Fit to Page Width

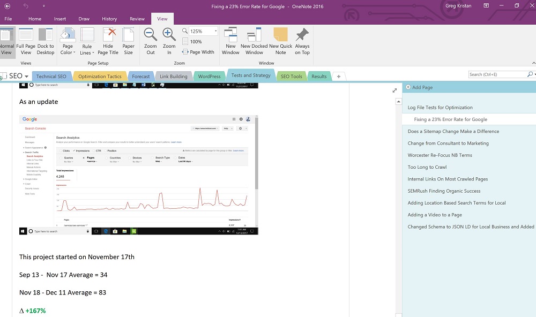point(198,52)
